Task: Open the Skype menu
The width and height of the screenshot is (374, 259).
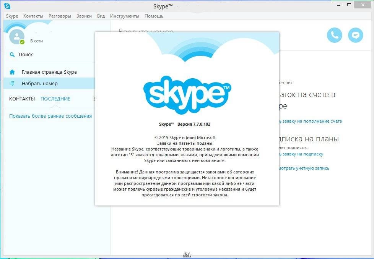Action: pos(12,16)
